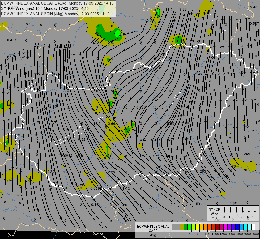The image size is (260, 239).
Task: Click the wind legend arrow above 20
Action: 237,210
